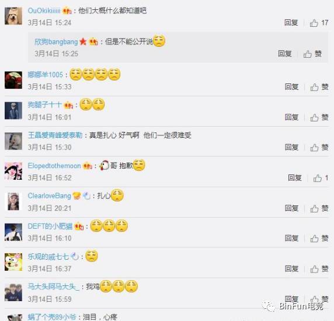
Task: Open ClearloveBang's profile link
Action: point(50,196)
